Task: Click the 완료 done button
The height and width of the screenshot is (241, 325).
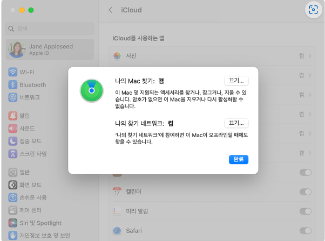Action: [239, 159]
